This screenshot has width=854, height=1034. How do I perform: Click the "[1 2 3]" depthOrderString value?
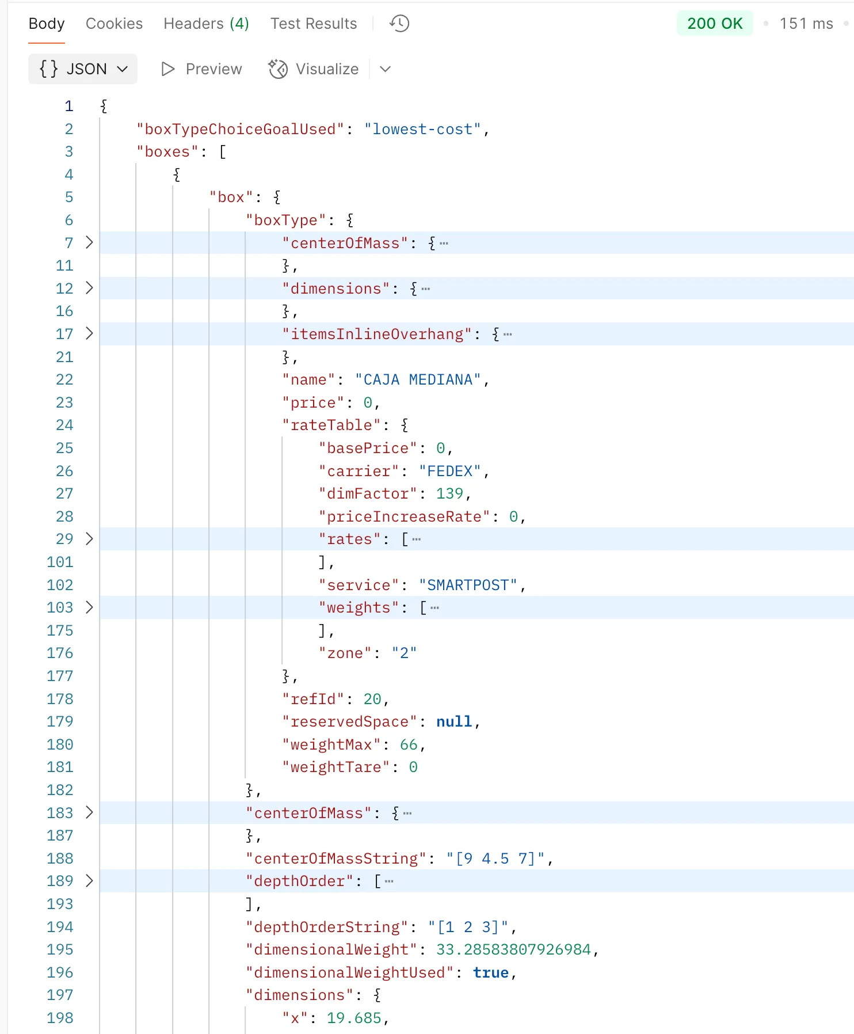coord(468,927)
